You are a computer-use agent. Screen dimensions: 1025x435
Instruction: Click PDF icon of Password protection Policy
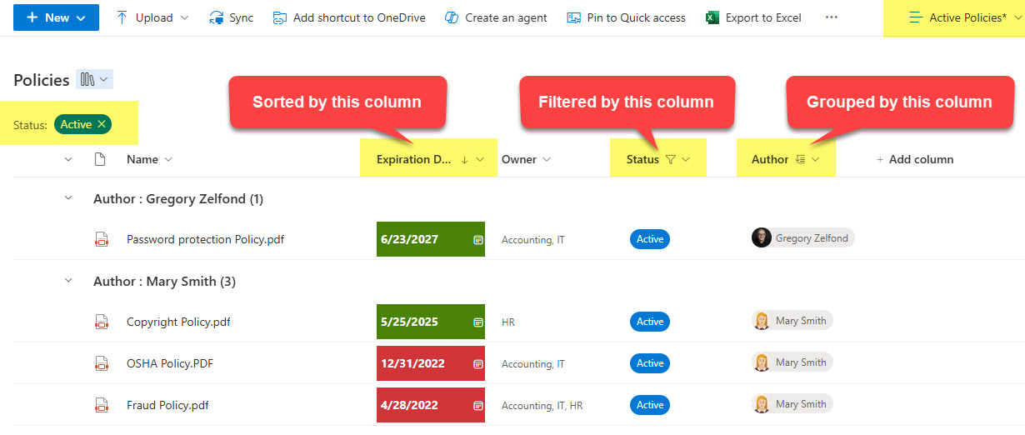(x=102, y=239)
